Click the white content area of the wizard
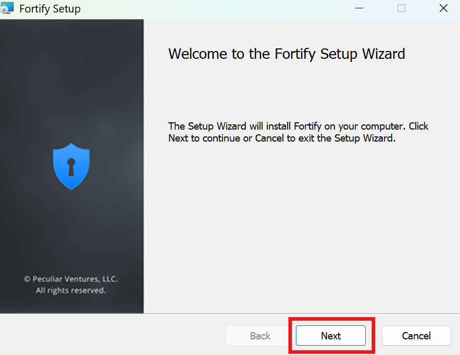The width and height of the screenshot is (460, 355). 302,224
